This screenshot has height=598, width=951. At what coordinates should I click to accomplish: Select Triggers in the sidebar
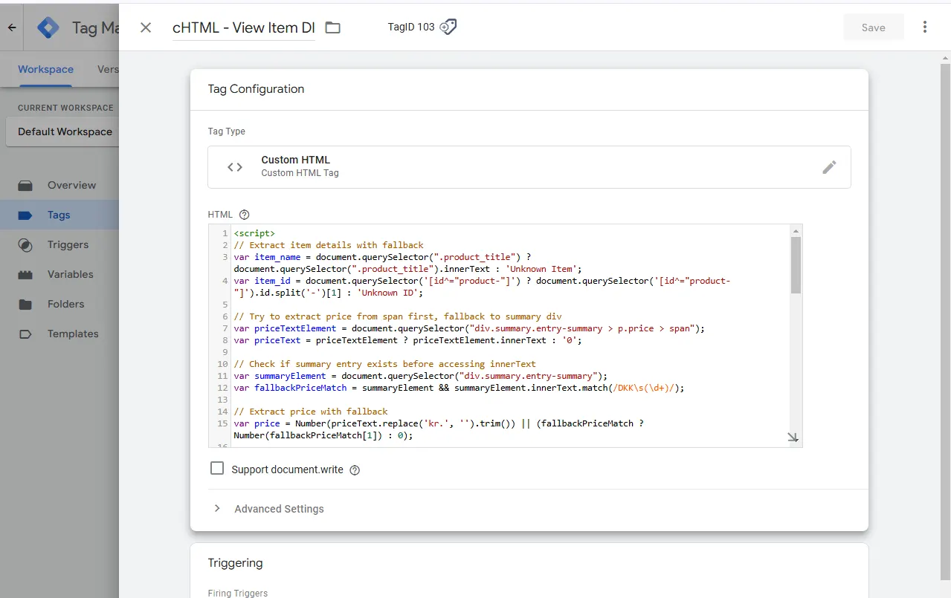coord(68,244)
